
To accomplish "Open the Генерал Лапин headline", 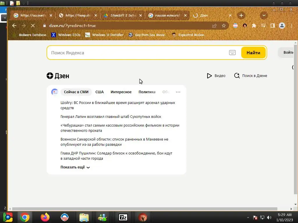I will pyautogui.click(x=111, y=117).
